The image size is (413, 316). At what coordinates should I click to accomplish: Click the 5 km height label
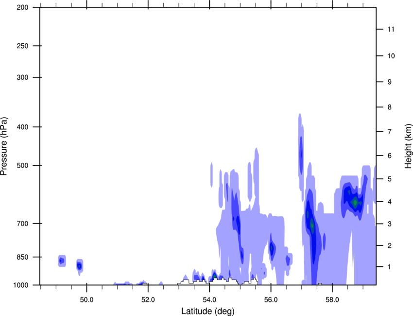click(x=390, y=179)
